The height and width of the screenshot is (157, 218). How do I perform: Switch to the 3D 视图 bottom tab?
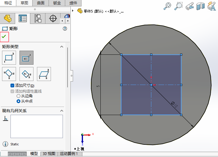49,154
